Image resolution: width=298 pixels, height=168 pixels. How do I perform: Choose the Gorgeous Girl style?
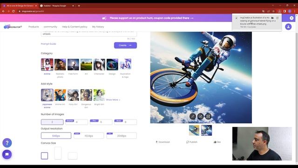(86, 95)
